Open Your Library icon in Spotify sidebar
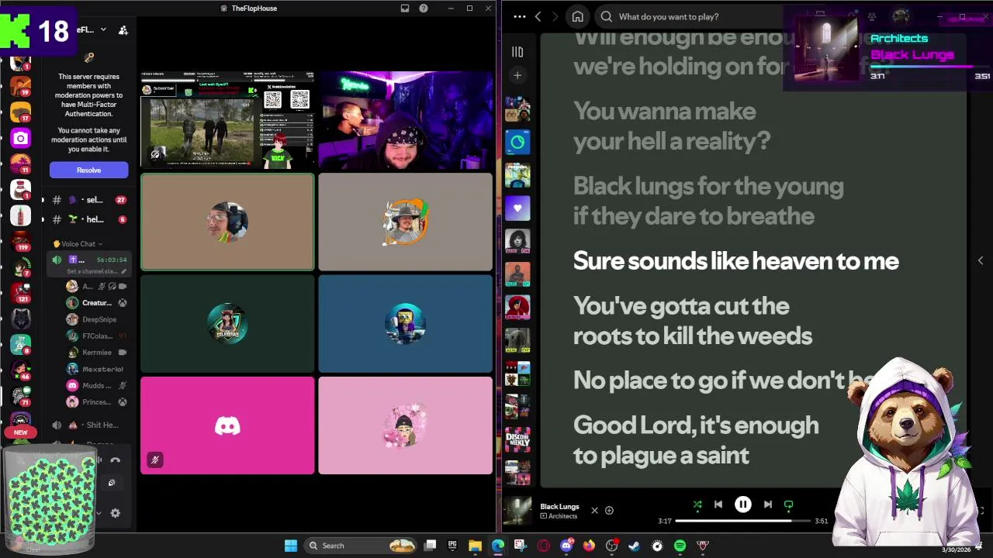 click(517, 52)
